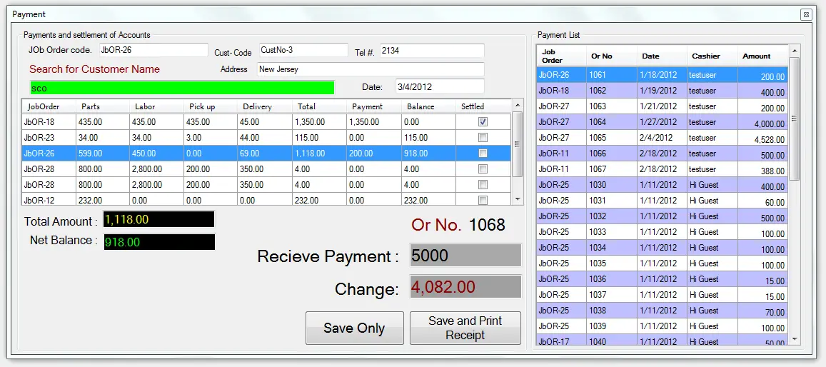Select payment row with Or No 1067
The width and height of the screenshot is (826, 367).
click(663, 169)
